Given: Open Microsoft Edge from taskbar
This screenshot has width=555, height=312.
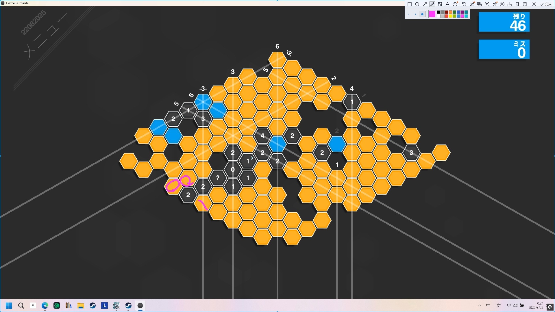Looking at the screenshot, I should [x=45, y=306].
